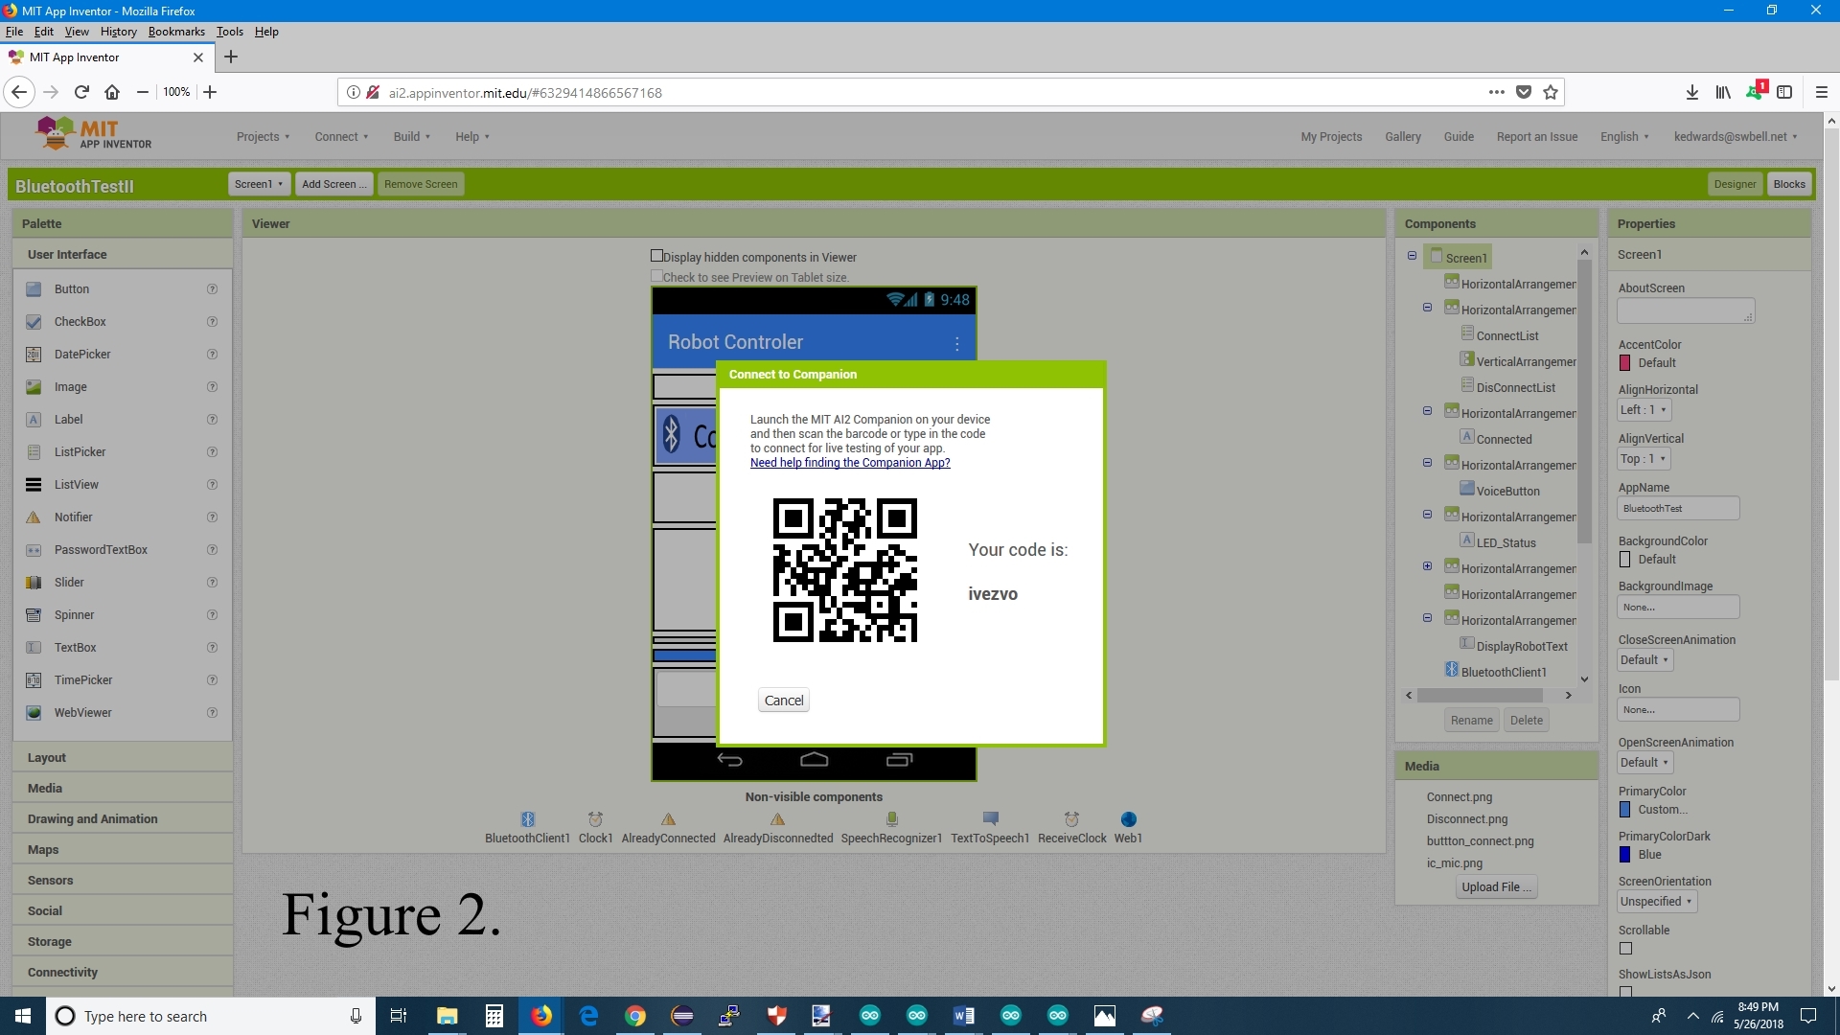This screenshot has height=1035, width=1840.
Task: Open Chrome from the Windows taskbar
Action: (635, 1016)
